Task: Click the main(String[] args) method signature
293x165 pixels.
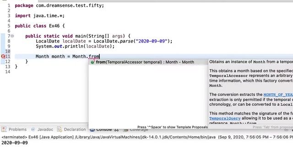Action: [x=100, y=36]
